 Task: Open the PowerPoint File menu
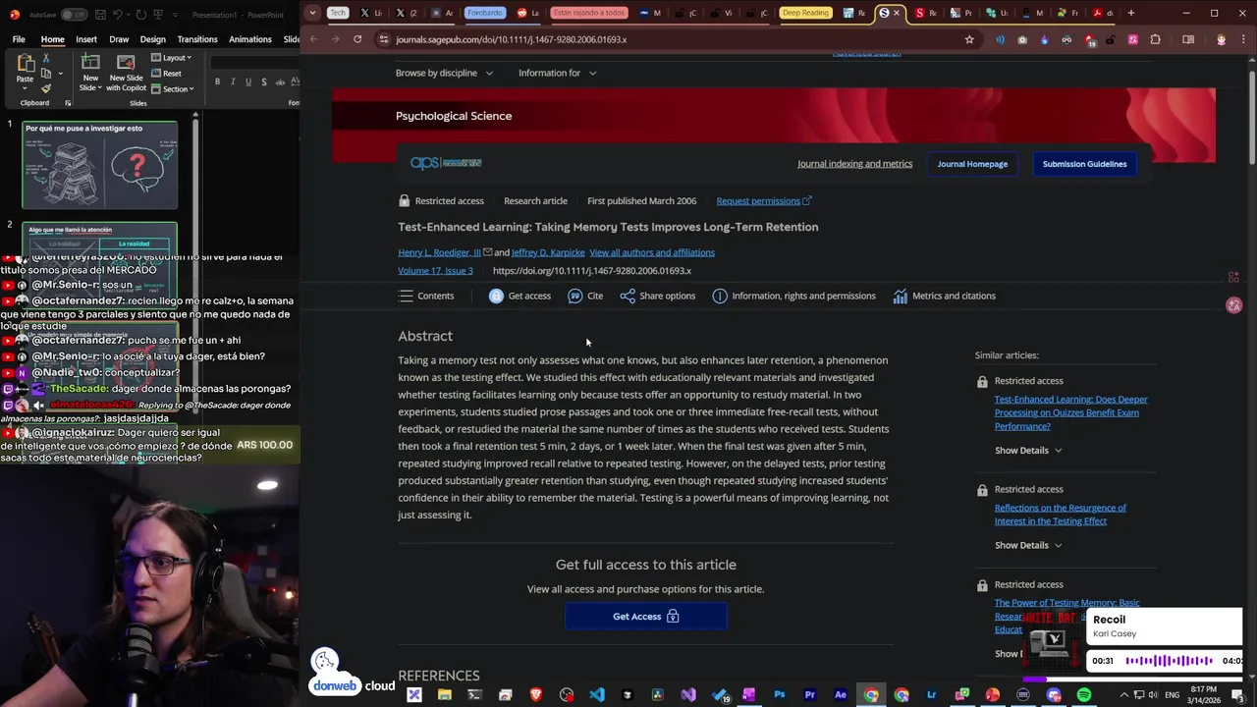click(19, 39)
